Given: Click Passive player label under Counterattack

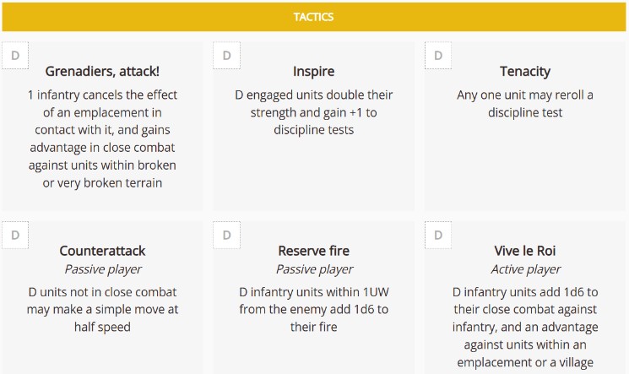Looking at the screenshot, I should pos(102,269).
